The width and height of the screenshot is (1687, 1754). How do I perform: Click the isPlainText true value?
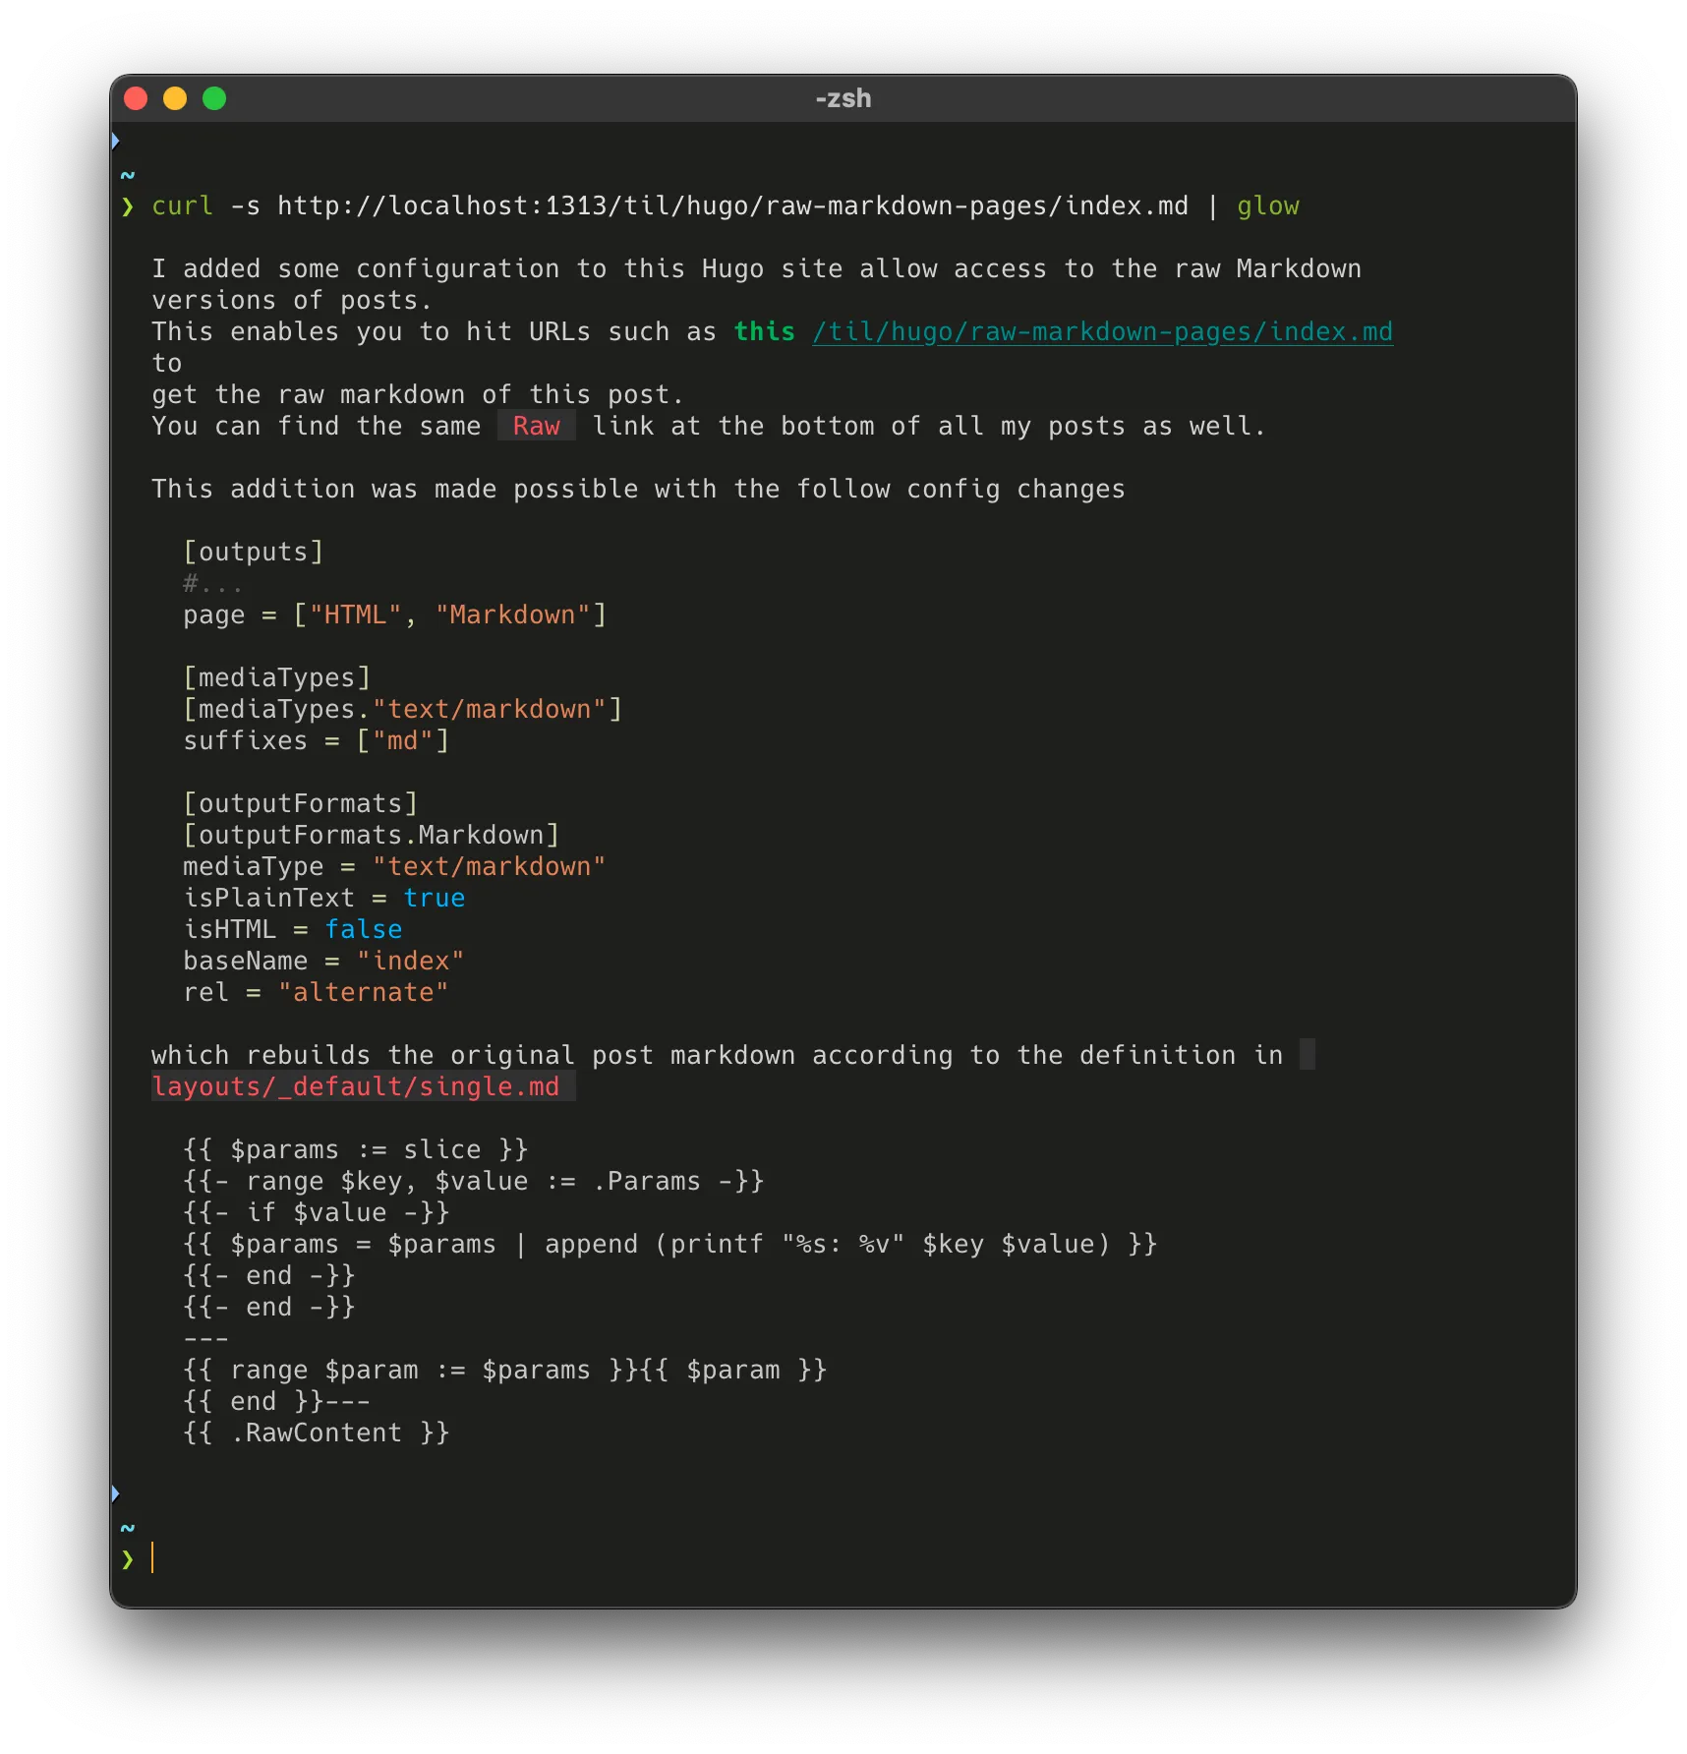[x=434, y=898]
